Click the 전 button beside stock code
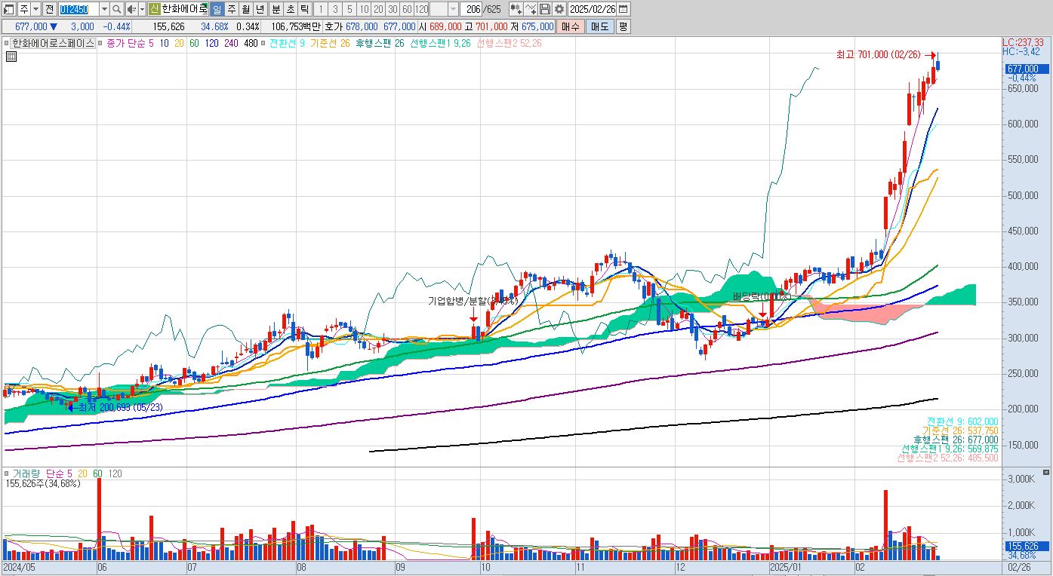The width and height of the screenshot is (1053, 576). click(49, 9)
